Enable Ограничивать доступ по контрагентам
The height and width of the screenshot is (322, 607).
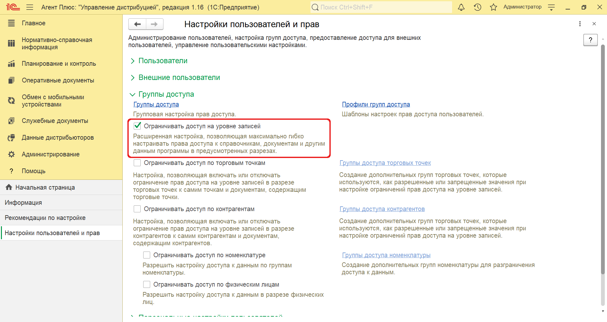(137, 209)
